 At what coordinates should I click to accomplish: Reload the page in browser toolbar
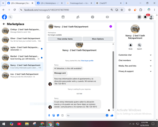tap(15, 10)
